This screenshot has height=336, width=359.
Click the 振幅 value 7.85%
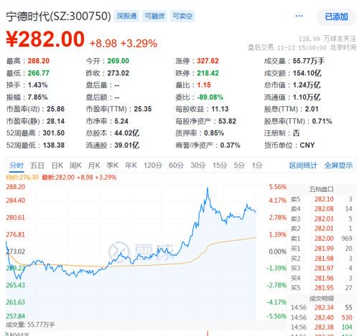37,97
